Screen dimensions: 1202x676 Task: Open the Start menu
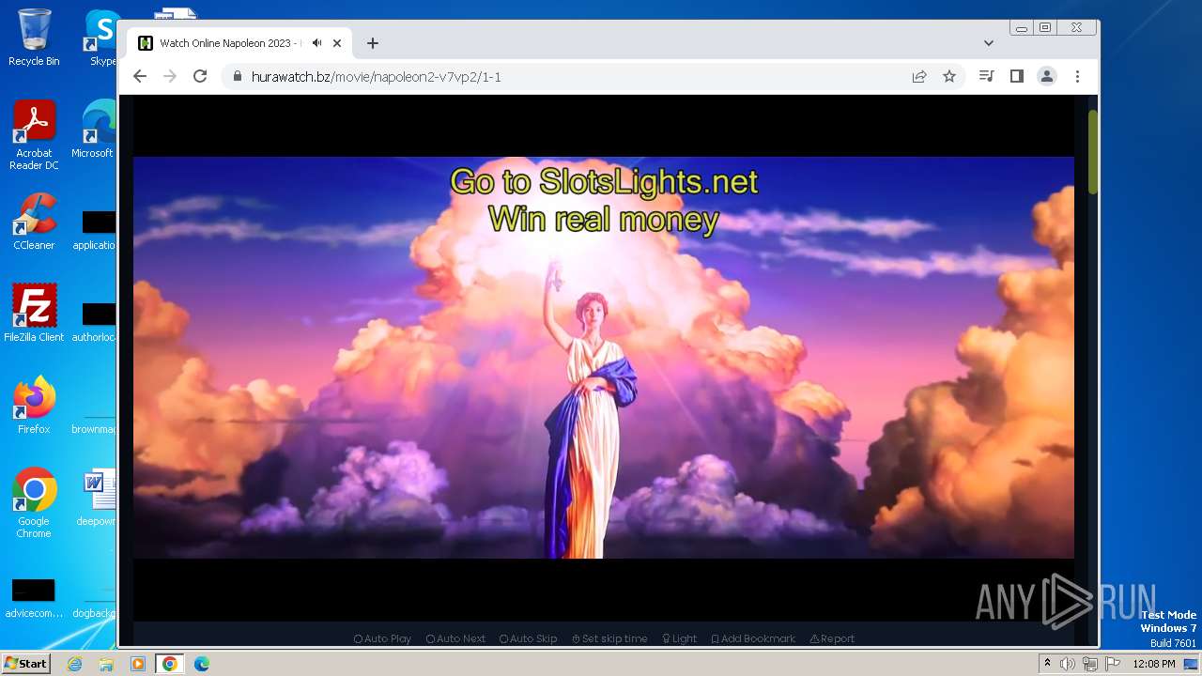tap(25, 663)
